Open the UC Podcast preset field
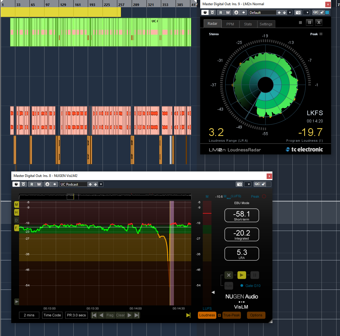The width and height of the screenshot is (340, 336). click(x=73, y=184)
